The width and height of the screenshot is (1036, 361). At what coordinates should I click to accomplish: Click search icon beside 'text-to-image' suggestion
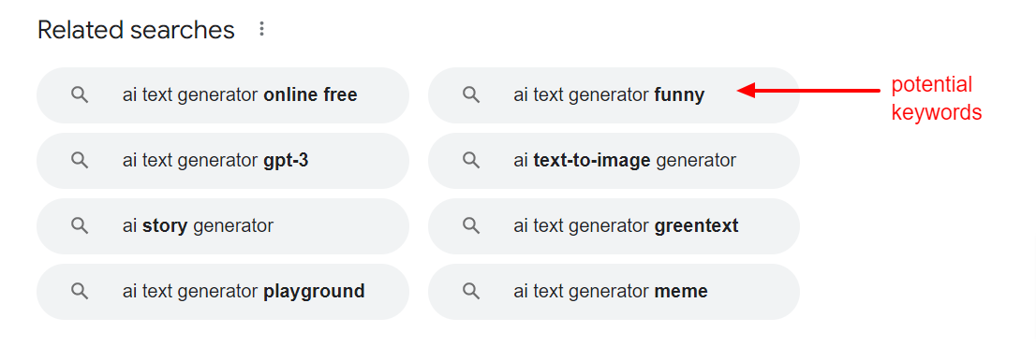(471, 160)
